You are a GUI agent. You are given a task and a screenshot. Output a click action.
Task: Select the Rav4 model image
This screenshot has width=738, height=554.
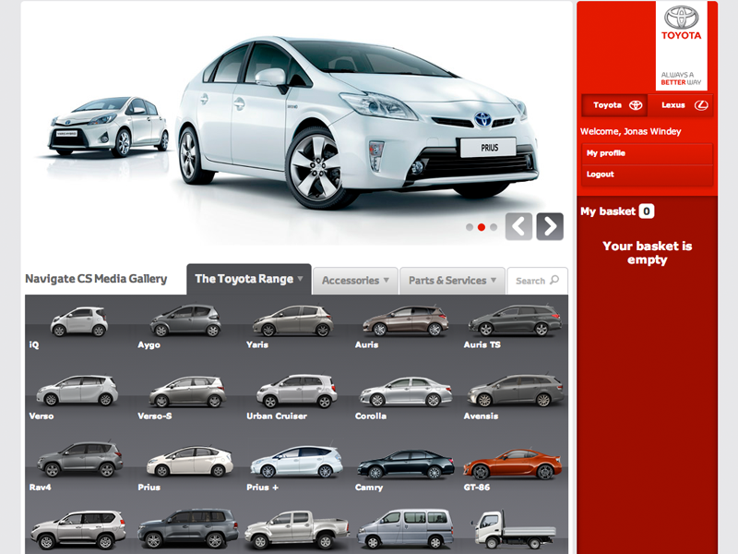coord(78,460)
